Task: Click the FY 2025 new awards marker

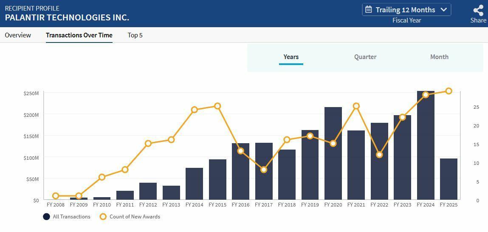Action: pyautogui.click(x=449, y=91)
